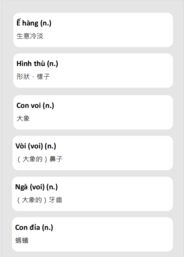The height and width of the screenshot is (257, 184).
Task: Click the heading "Vòi (voi) (n.)"
Action: (x=36, y=146)
